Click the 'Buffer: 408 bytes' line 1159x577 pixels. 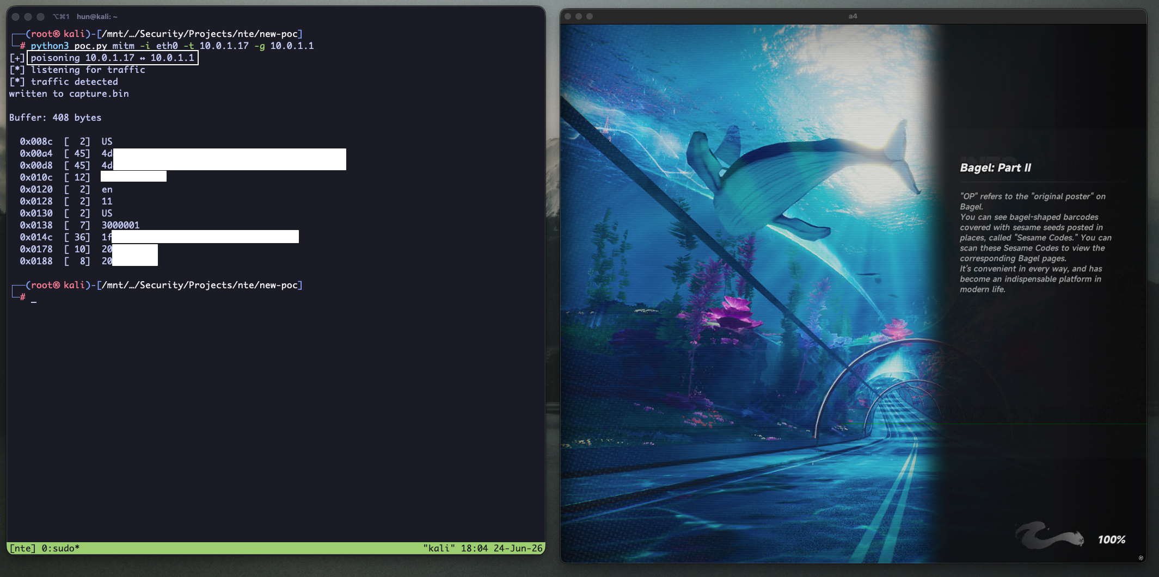coord(56,117)
